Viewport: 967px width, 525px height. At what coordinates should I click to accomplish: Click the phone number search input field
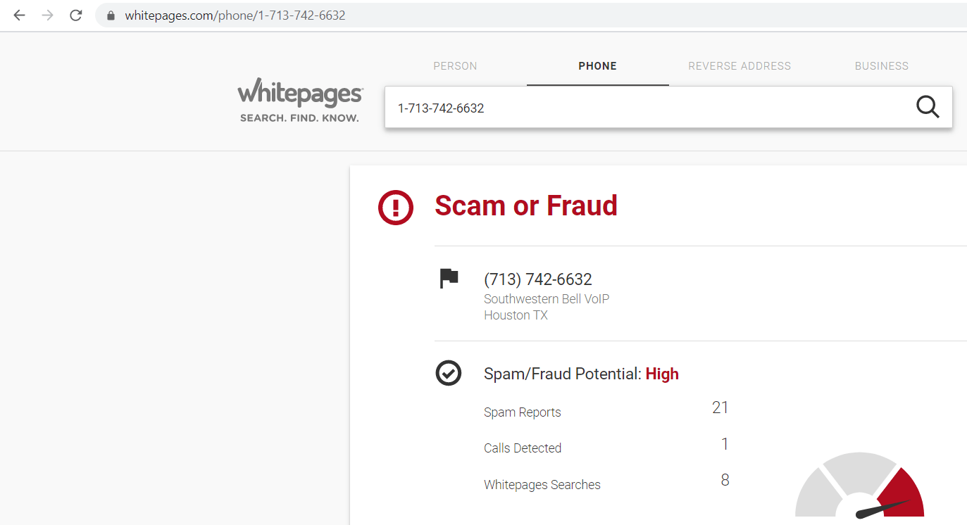click(648, 108)
